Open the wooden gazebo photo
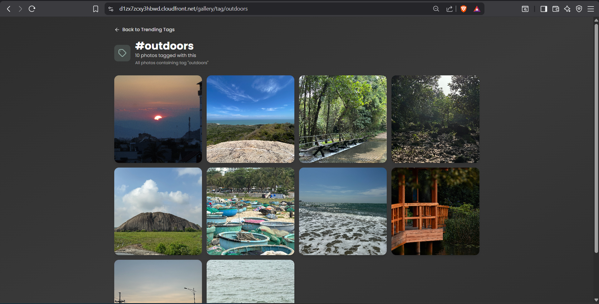The image size is (599, 304). (435, 211)
